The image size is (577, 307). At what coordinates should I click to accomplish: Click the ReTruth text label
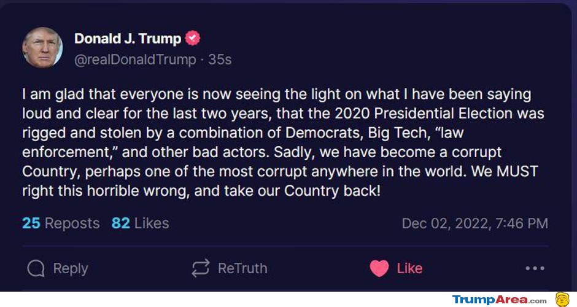coord(242,268)
